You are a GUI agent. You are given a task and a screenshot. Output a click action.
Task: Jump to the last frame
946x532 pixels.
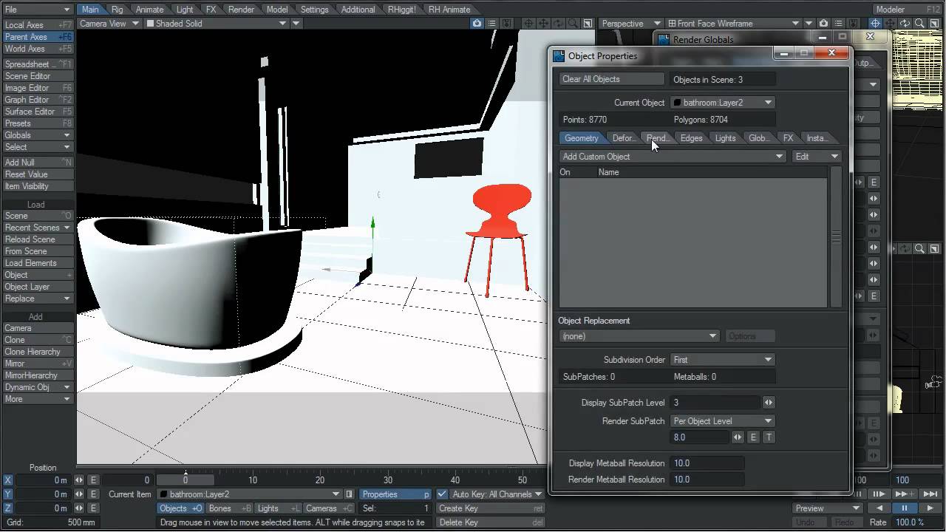click(930, 494)
